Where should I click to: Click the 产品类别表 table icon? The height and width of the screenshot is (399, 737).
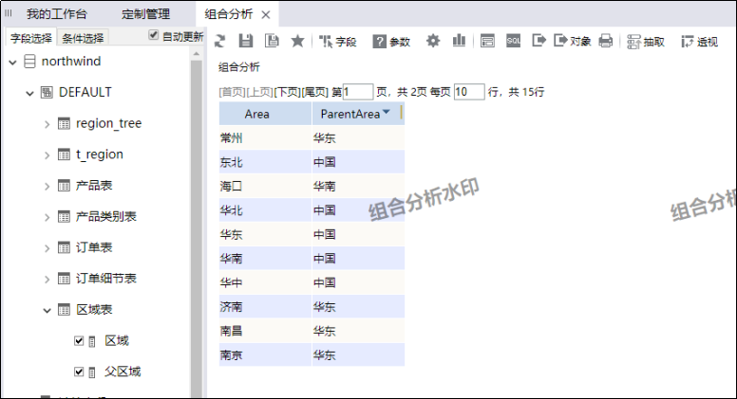coord(64,217)
